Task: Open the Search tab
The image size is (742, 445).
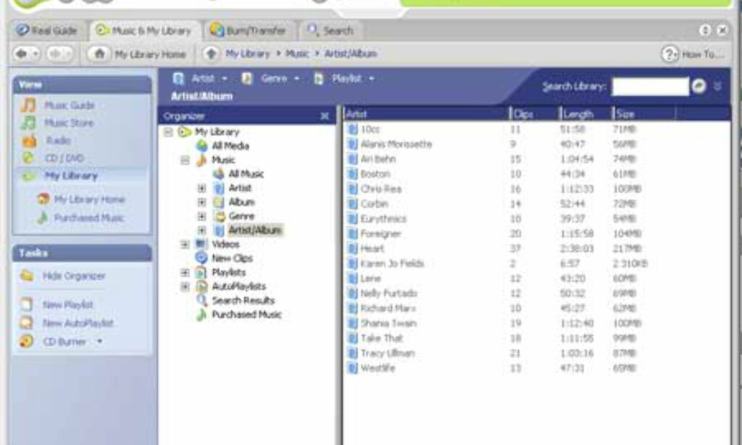Action: (330, 30)
